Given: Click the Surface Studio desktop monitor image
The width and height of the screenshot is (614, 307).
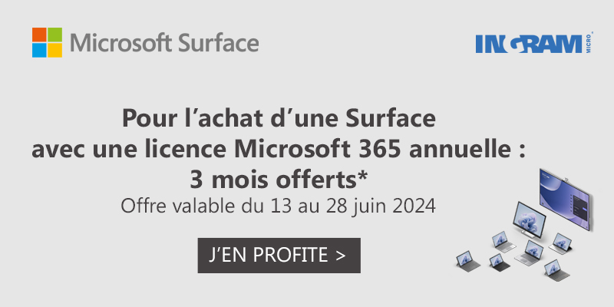Looking at the screenshot, I should [530, 220].
